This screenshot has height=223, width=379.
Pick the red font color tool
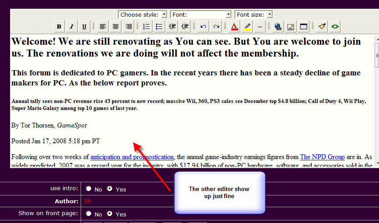[234, 27]
